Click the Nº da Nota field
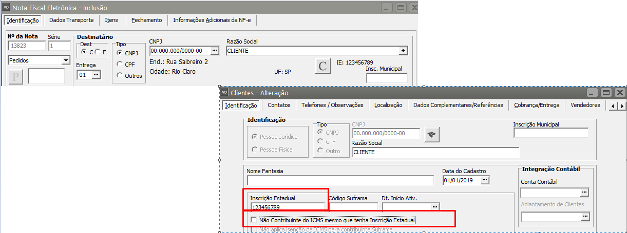 pos(27,46)
